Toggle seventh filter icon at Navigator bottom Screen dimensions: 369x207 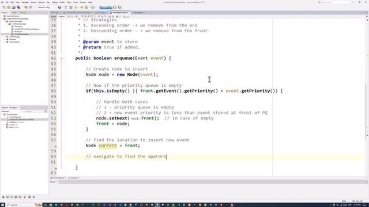(x=29, y=197)
